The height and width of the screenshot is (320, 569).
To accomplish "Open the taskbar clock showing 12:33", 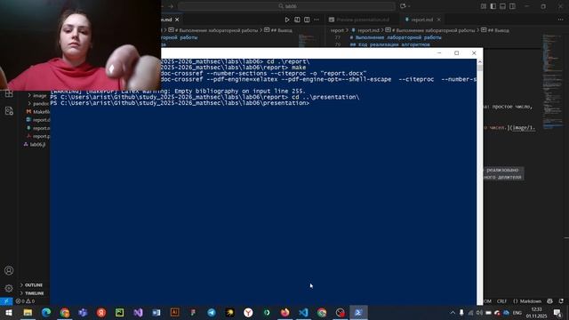I will (x=536, y=312).
